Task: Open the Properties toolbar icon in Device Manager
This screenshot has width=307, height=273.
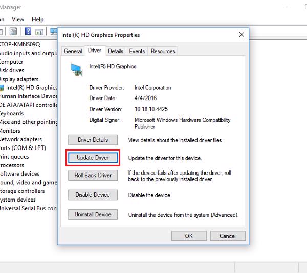Action: click(x=13, y=31)
